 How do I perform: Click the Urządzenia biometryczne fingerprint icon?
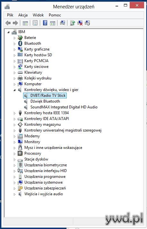click(x=20, y=165)
